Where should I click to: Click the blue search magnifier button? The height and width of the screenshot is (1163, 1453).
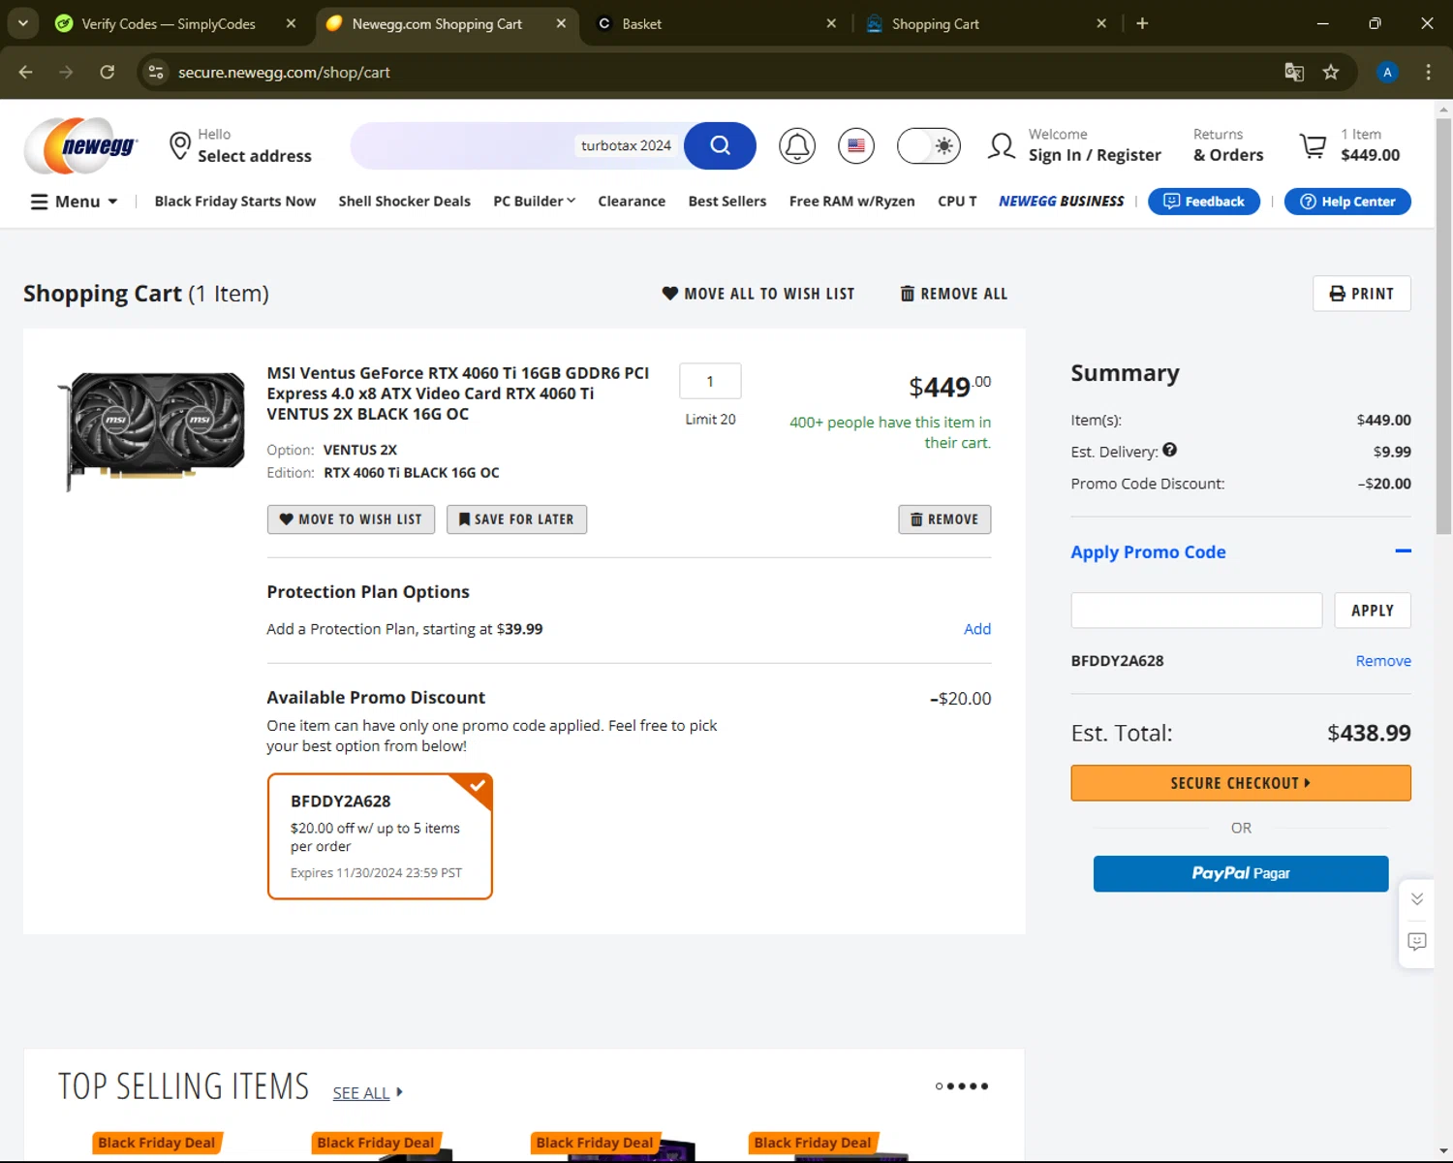pos(720,145)
